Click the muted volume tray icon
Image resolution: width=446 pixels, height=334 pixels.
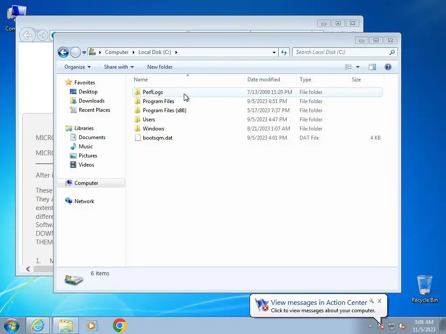pos(402,326)
